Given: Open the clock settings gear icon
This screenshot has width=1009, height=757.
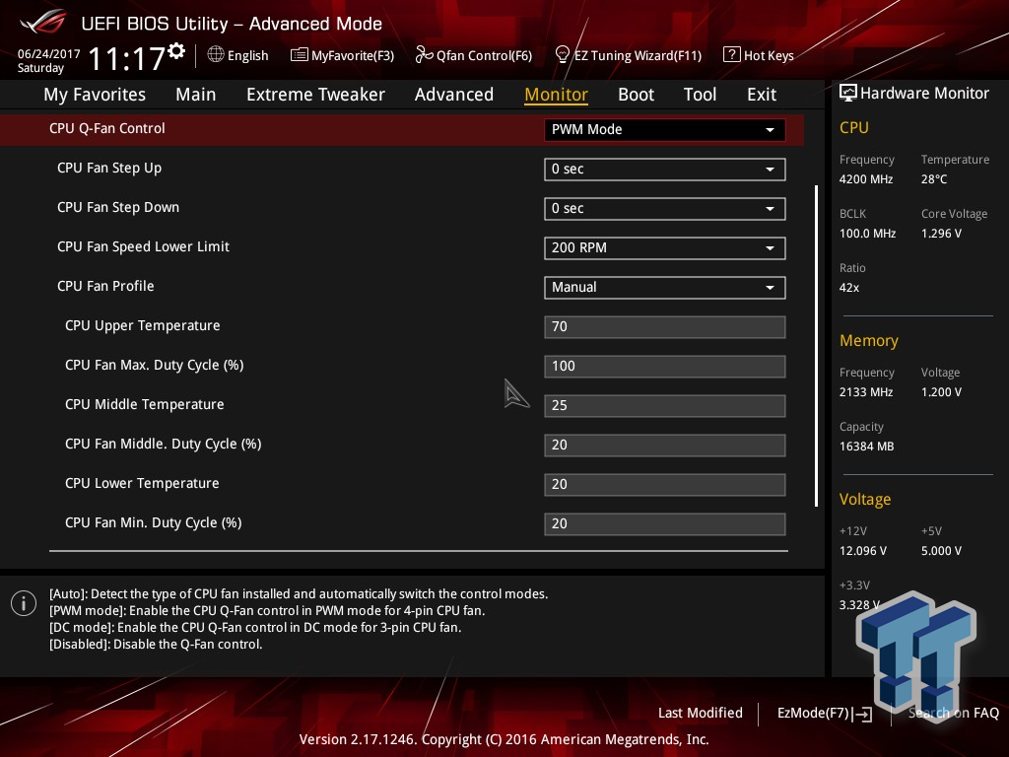Looking at the screenshot, I should coord(176,51).
